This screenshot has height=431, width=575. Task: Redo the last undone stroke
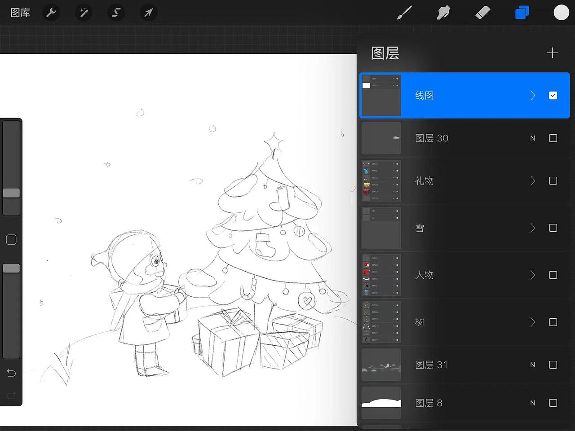pos(11,395)
